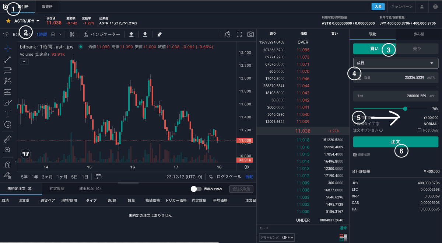Click the 70% amount slider handle

tap(405, 109)
